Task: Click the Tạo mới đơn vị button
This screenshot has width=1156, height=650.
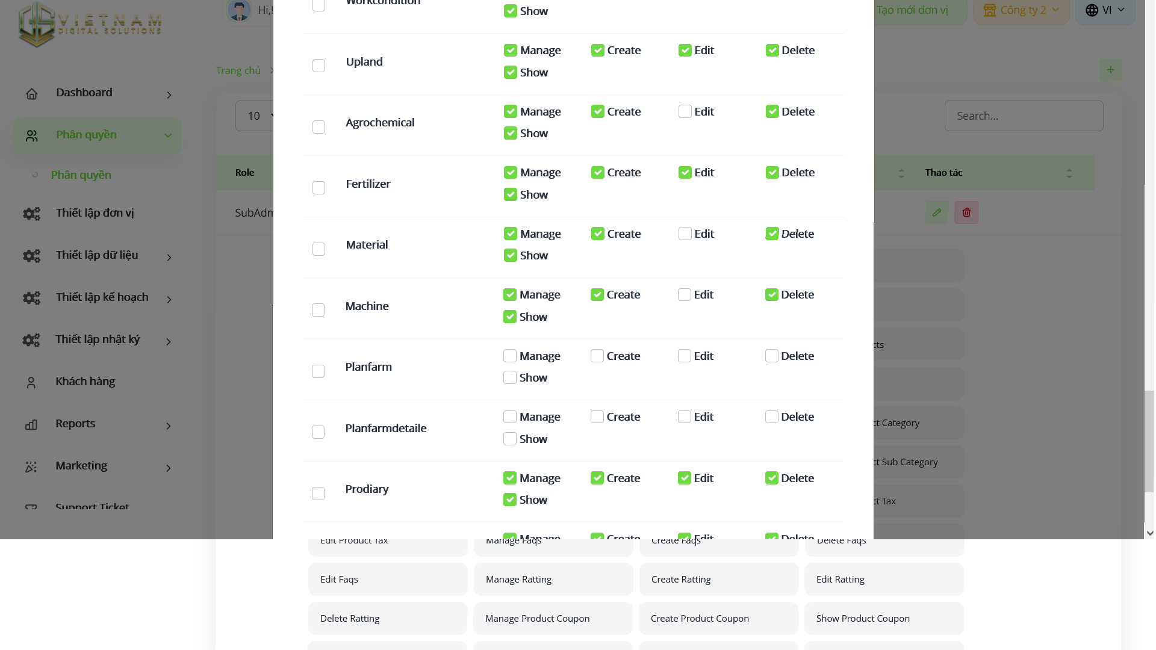Action: [x=912, y=10]
